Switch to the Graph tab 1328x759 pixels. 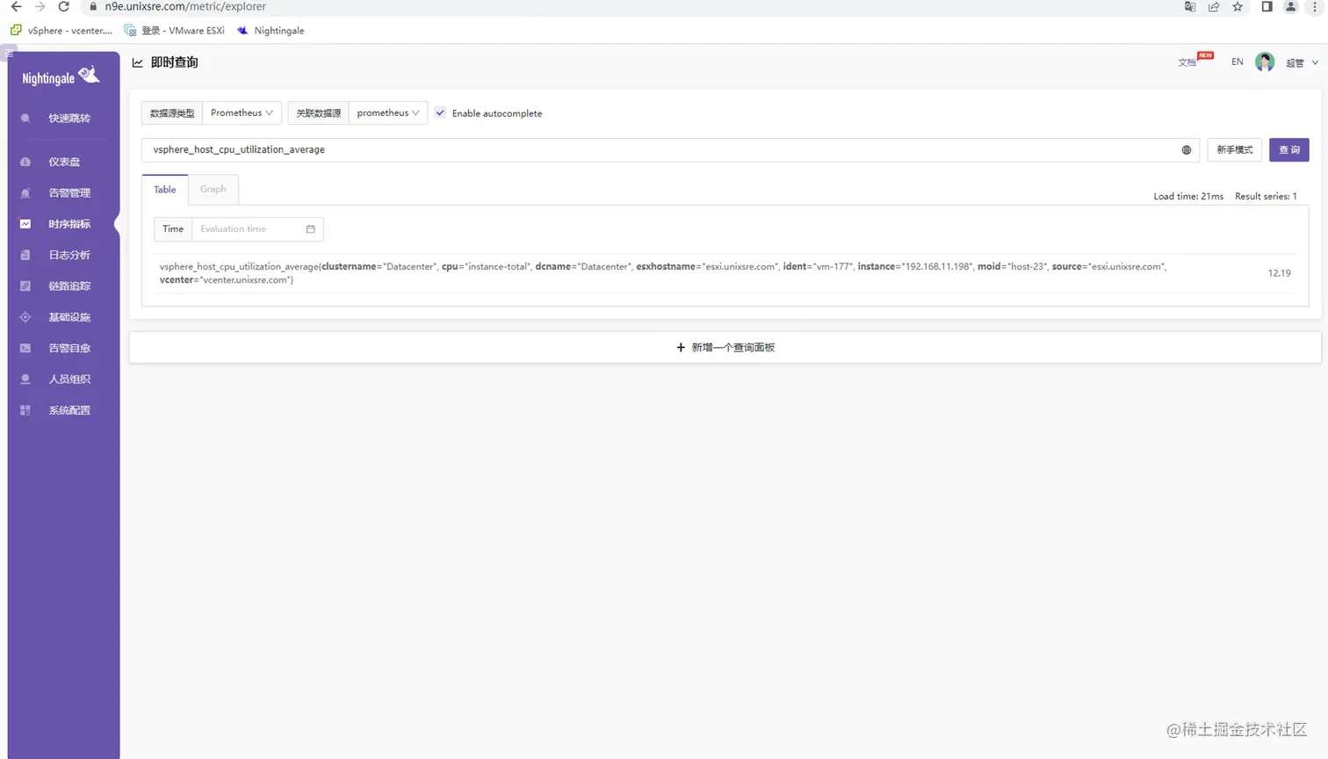213,189
